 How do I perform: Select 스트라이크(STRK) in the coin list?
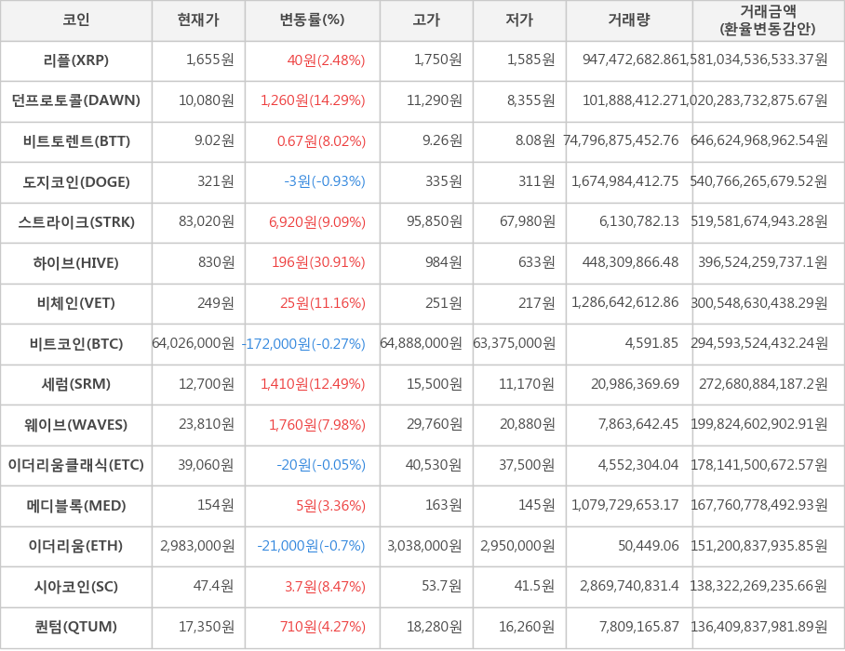coord(75,222)
